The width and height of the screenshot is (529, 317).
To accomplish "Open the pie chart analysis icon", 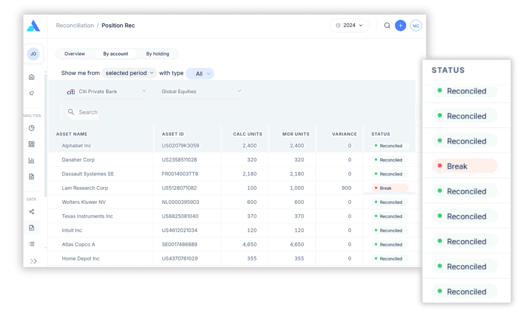I will 32,128.
